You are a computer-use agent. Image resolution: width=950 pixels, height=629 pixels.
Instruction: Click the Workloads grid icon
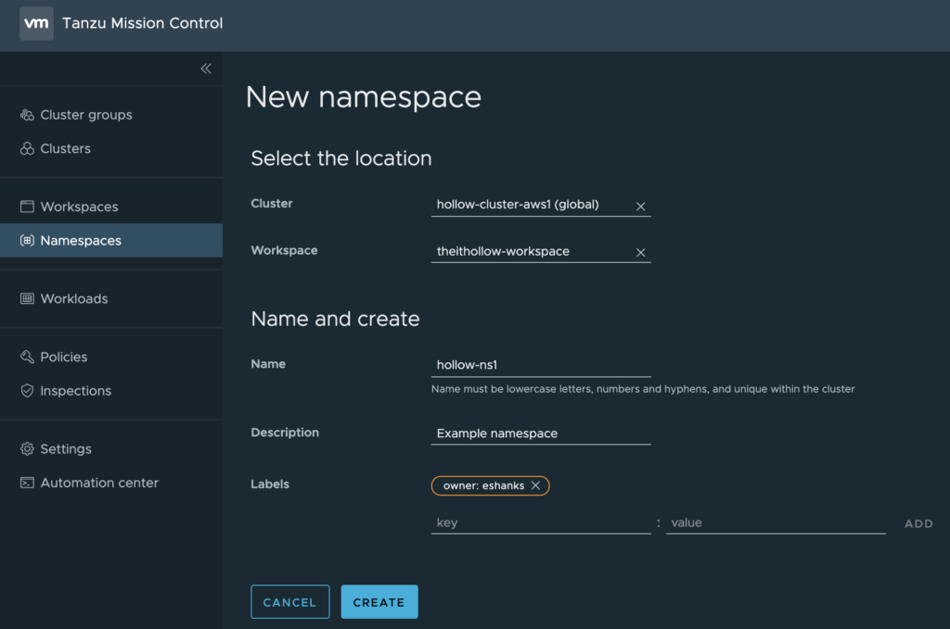pyautogui.click(x=27, y=299)
